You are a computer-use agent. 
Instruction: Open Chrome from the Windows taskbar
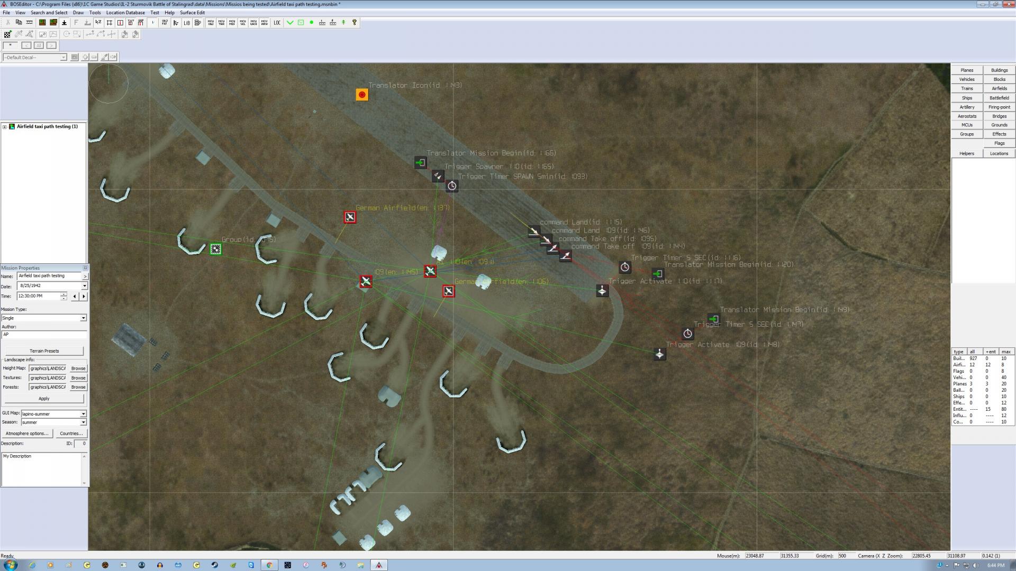269,565
